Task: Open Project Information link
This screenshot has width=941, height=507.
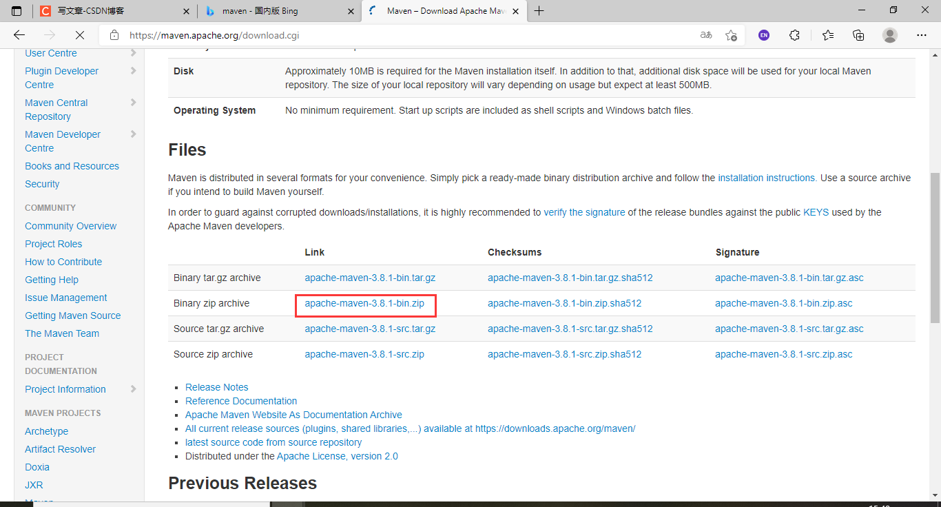Action: pos(65,389)
